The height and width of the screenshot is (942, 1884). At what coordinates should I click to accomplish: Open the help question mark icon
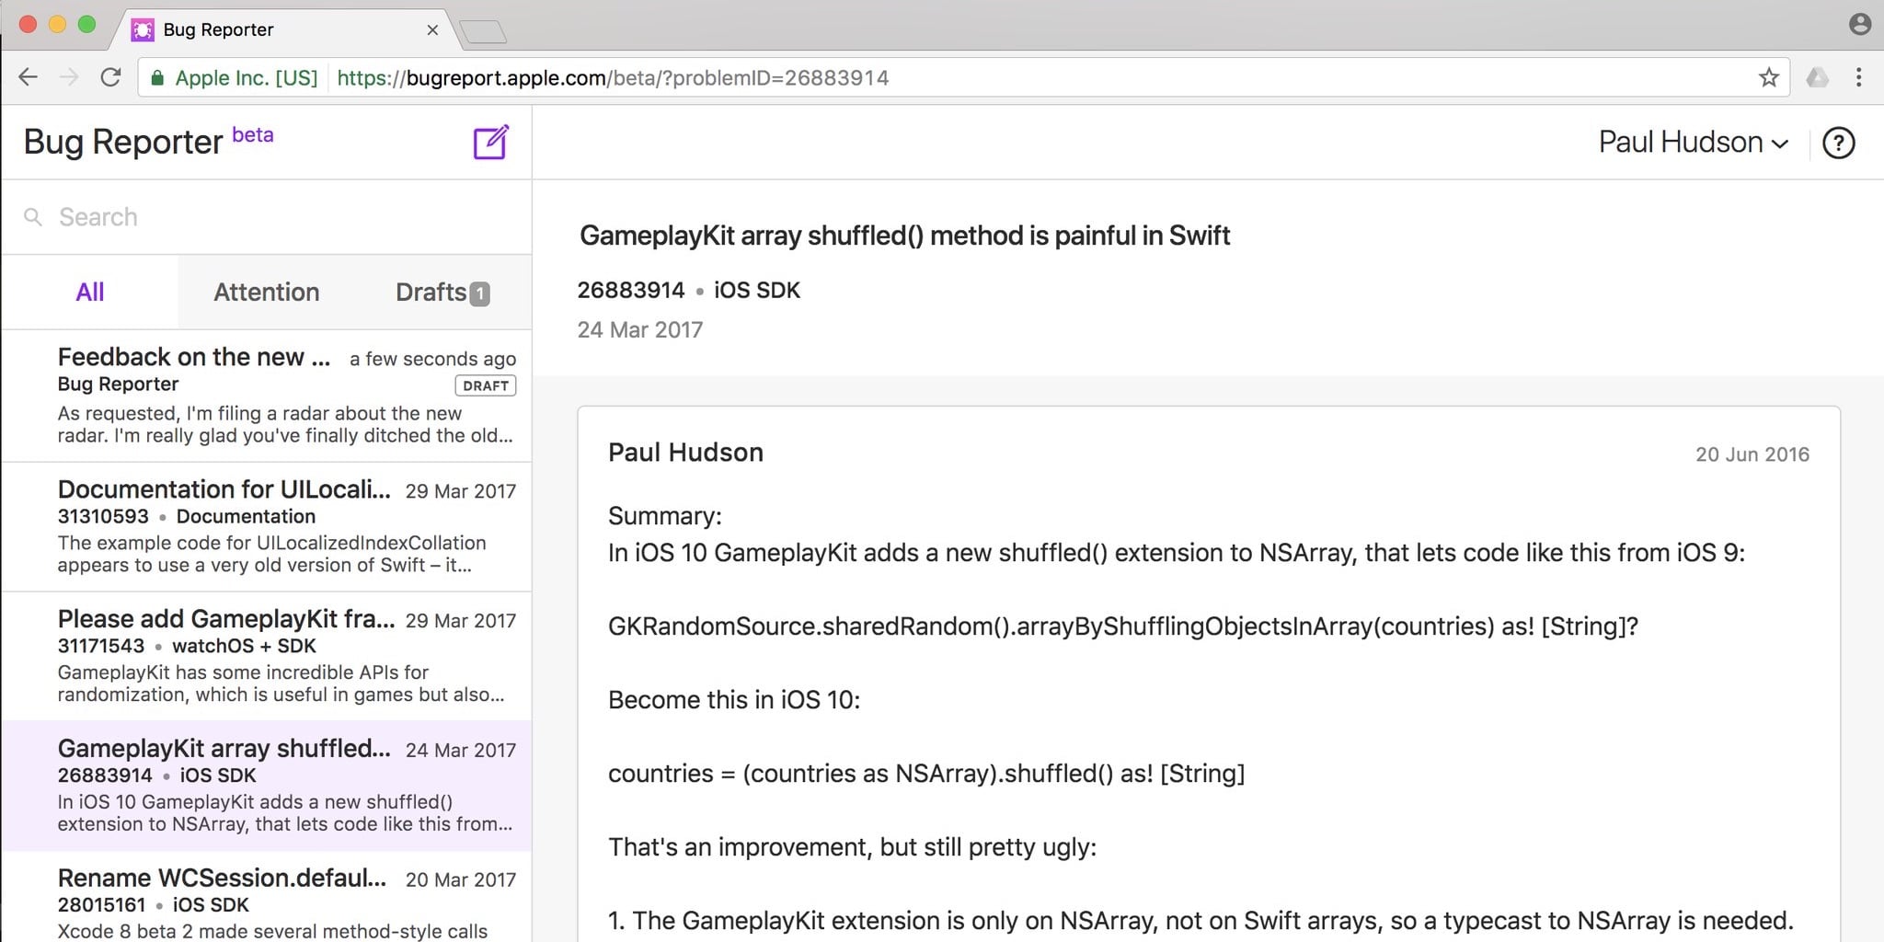[x=1838, y=143]
